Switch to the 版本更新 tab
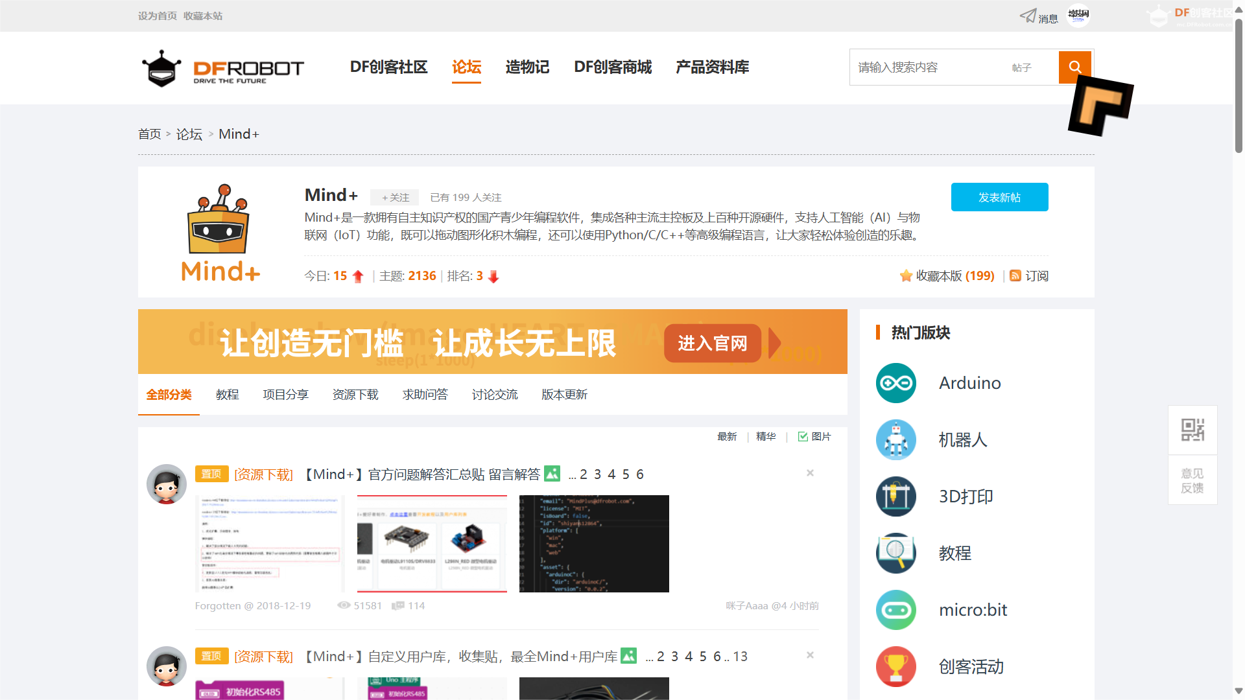Viewport: 1245px width, 700px height. click(x=564, y=395)
